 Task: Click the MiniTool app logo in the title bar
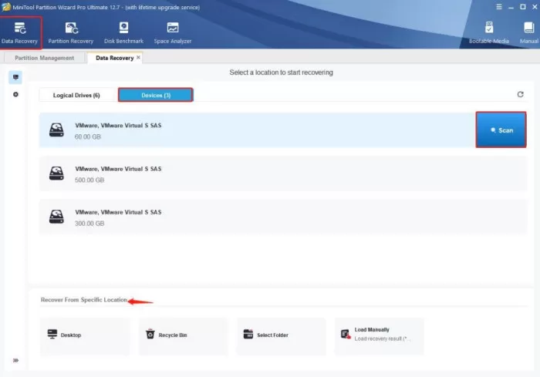pos(6,7)
